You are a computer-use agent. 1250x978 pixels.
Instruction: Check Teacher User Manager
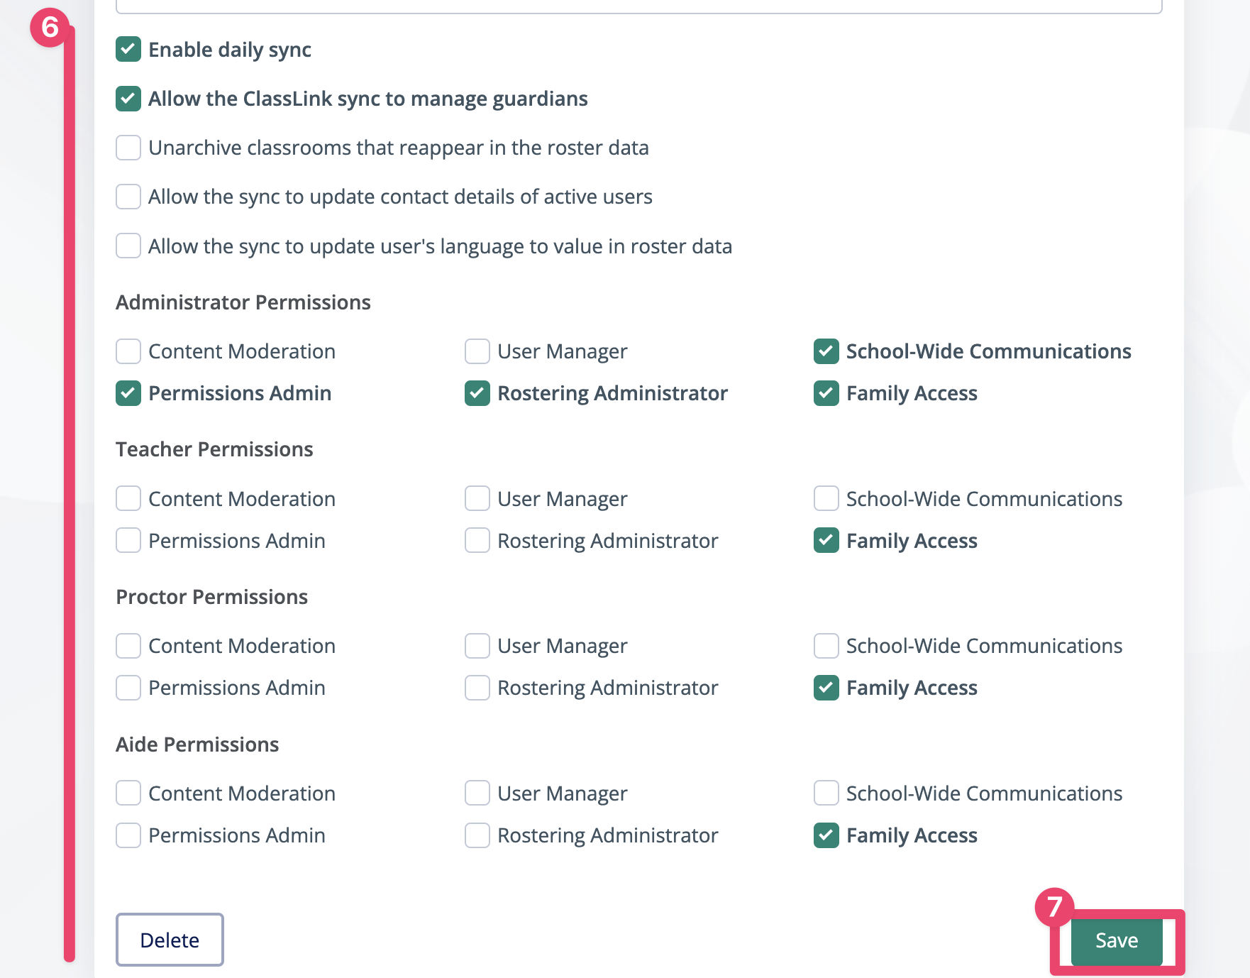click(x=477, y=499)
